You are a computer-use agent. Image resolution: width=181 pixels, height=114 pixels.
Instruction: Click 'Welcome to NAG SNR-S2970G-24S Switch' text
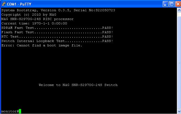point(78,85)
